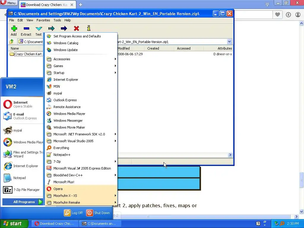
Task: Open the View menu in 7-Zip
Action: pos(30,20)
